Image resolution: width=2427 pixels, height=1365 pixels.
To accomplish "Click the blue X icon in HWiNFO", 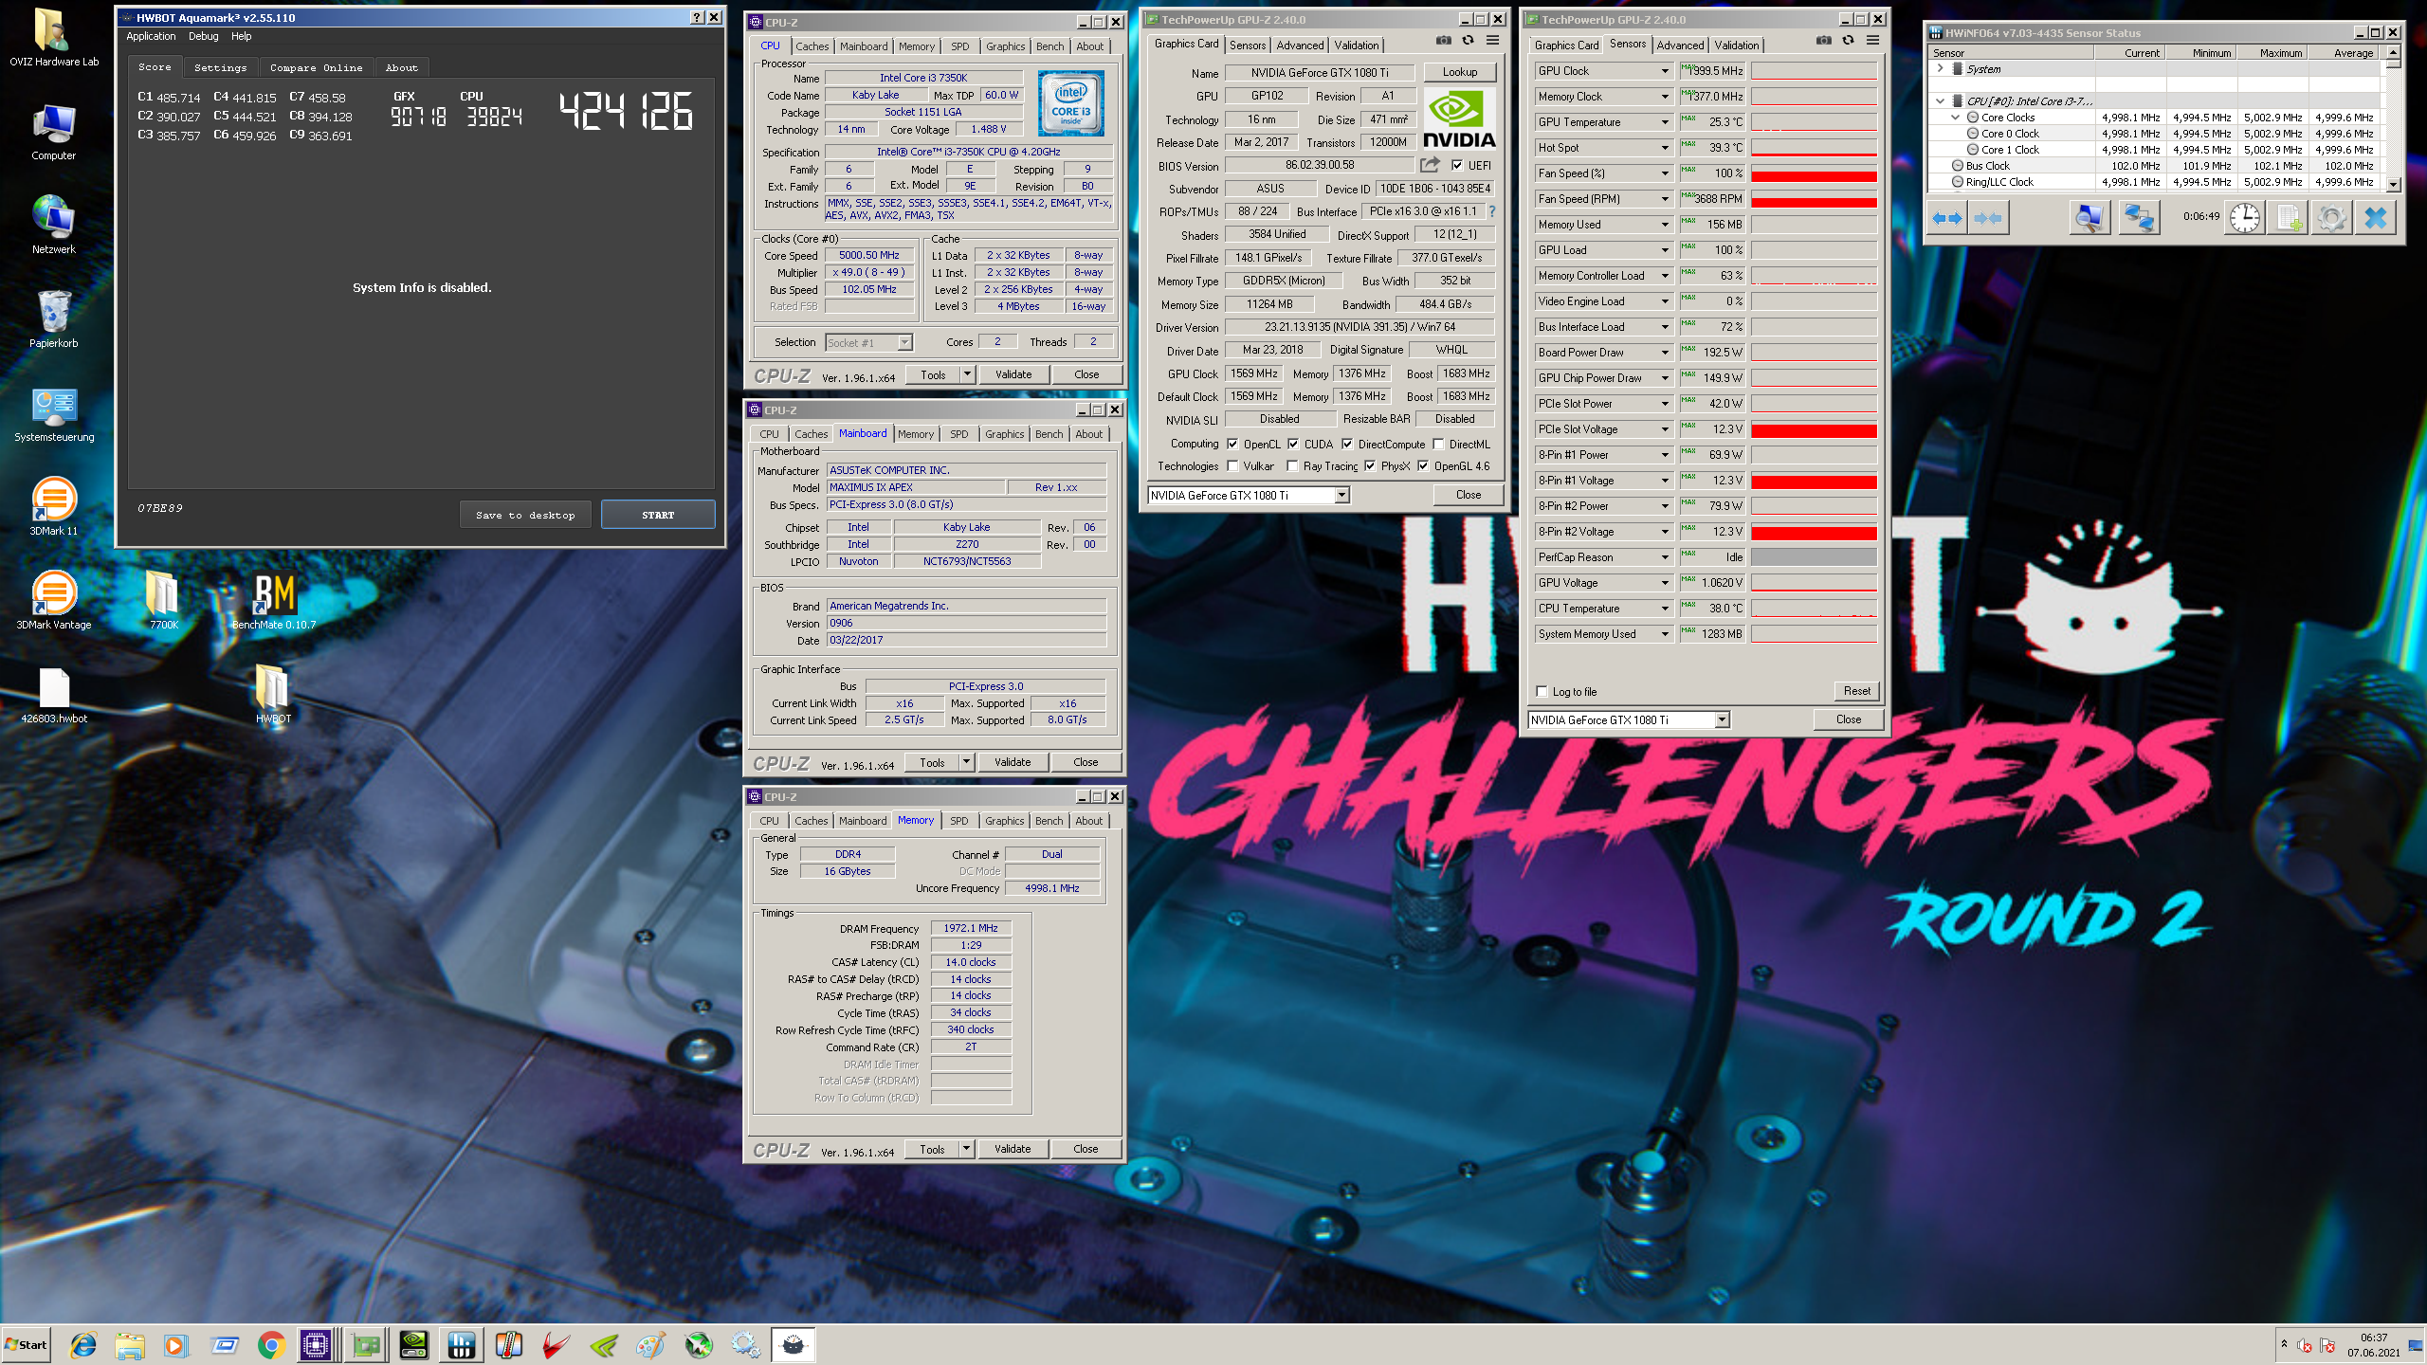I will (x=2376, y=218).
